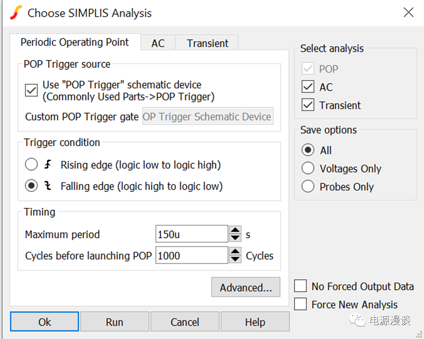Uncheck the Transient analysis checkbox
The height and width of the screenshot is (339, 424).
pyautogui.click(x=308, y=105)
